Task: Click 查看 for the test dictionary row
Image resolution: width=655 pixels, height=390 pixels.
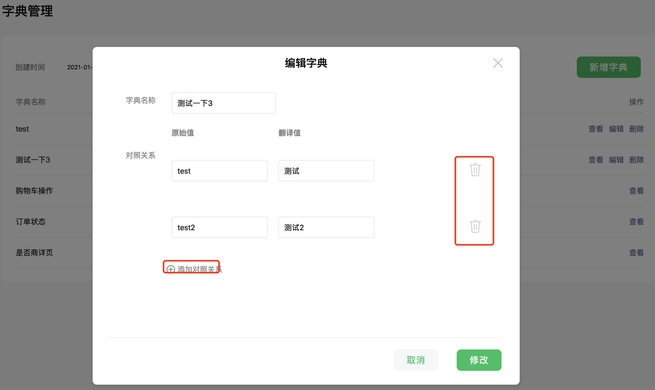Action: (x=596, y=129)
